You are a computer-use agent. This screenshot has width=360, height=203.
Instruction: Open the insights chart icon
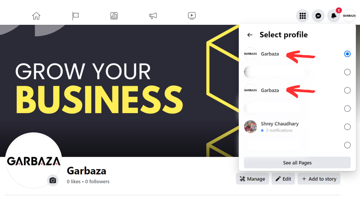click(114, 16)
